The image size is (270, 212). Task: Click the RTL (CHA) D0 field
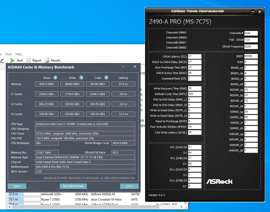[195, 147]
